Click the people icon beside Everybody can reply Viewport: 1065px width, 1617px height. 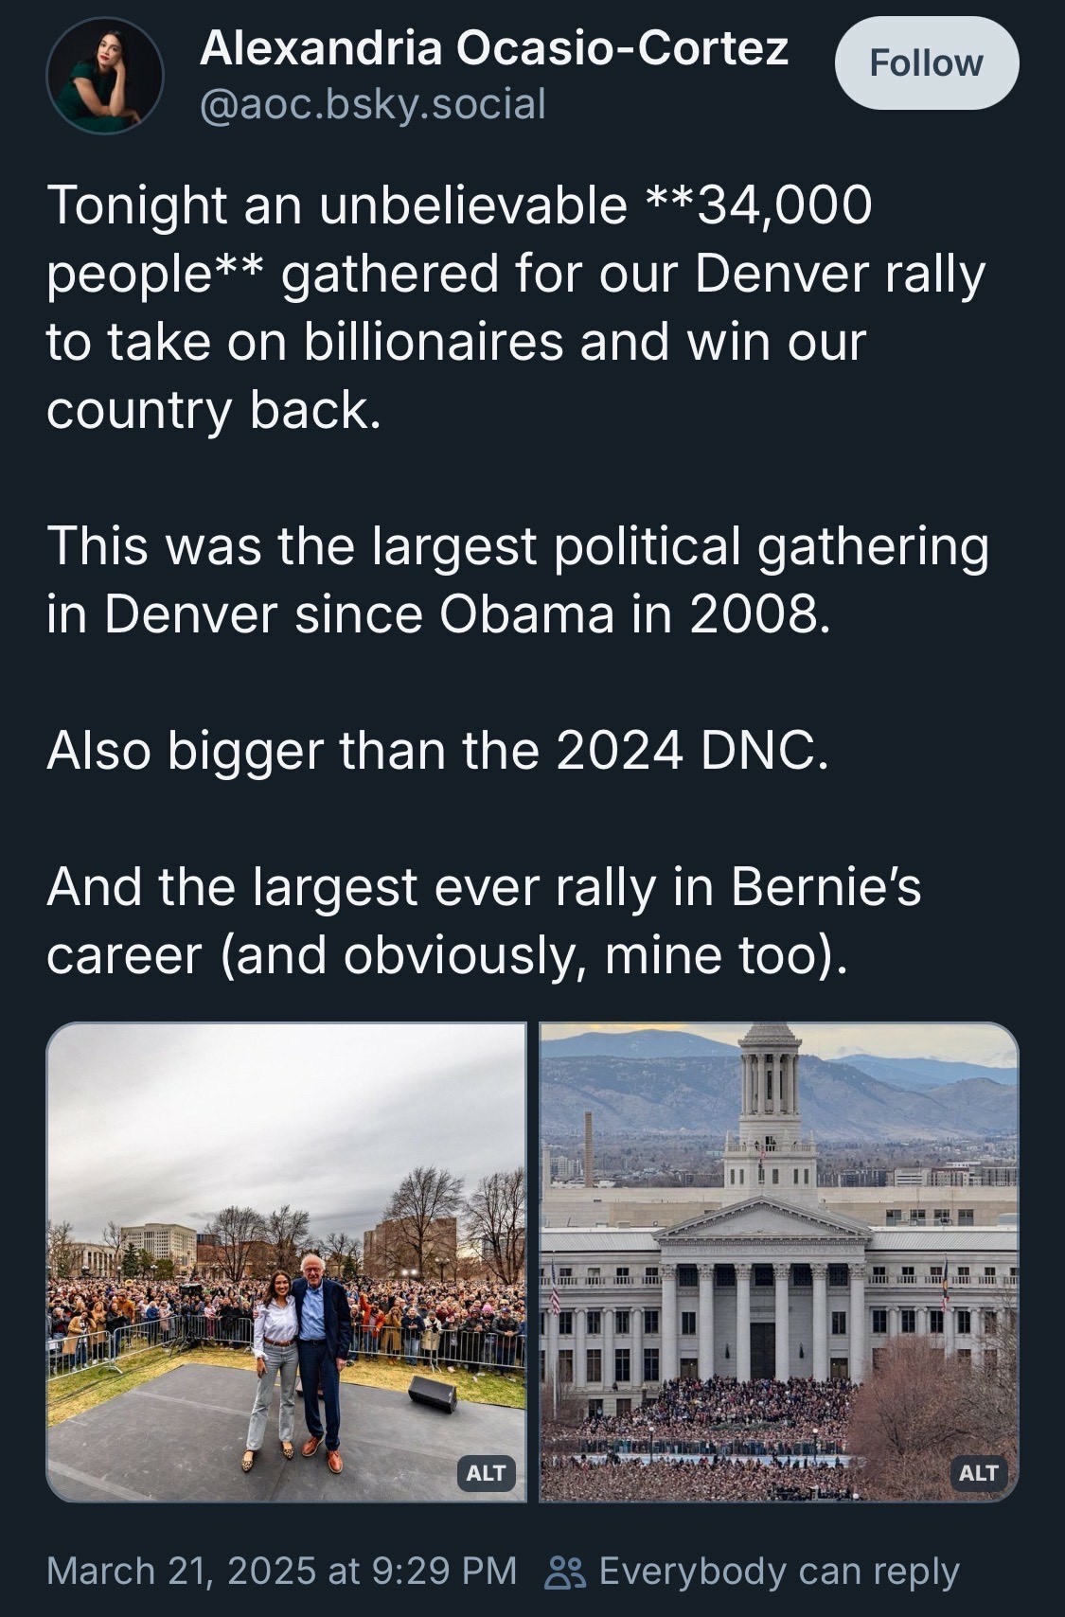point(566,1572)
